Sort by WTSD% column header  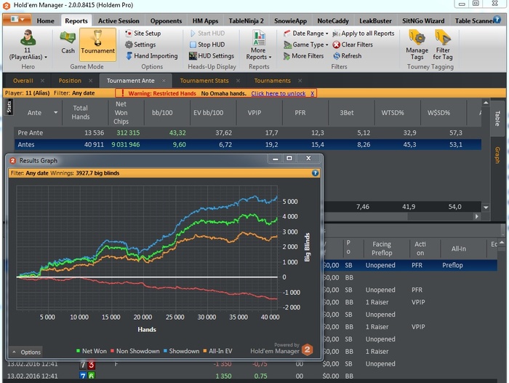coord(393,112)
